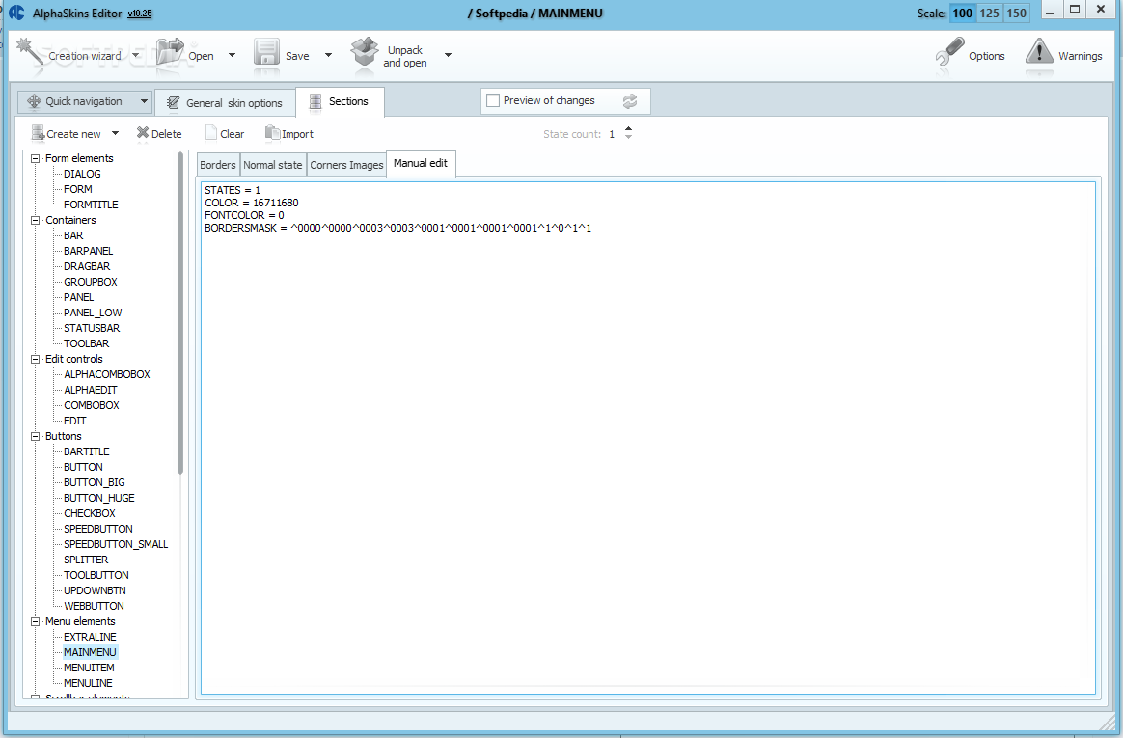1123x738 pixels.
Task: Click the Warnings button label
Action: [x=1080, y=56]
